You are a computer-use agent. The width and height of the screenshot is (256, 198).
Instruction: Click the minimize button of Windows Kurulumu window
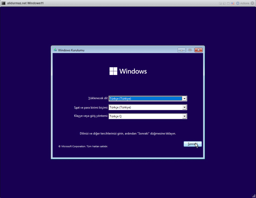[181, 50]
